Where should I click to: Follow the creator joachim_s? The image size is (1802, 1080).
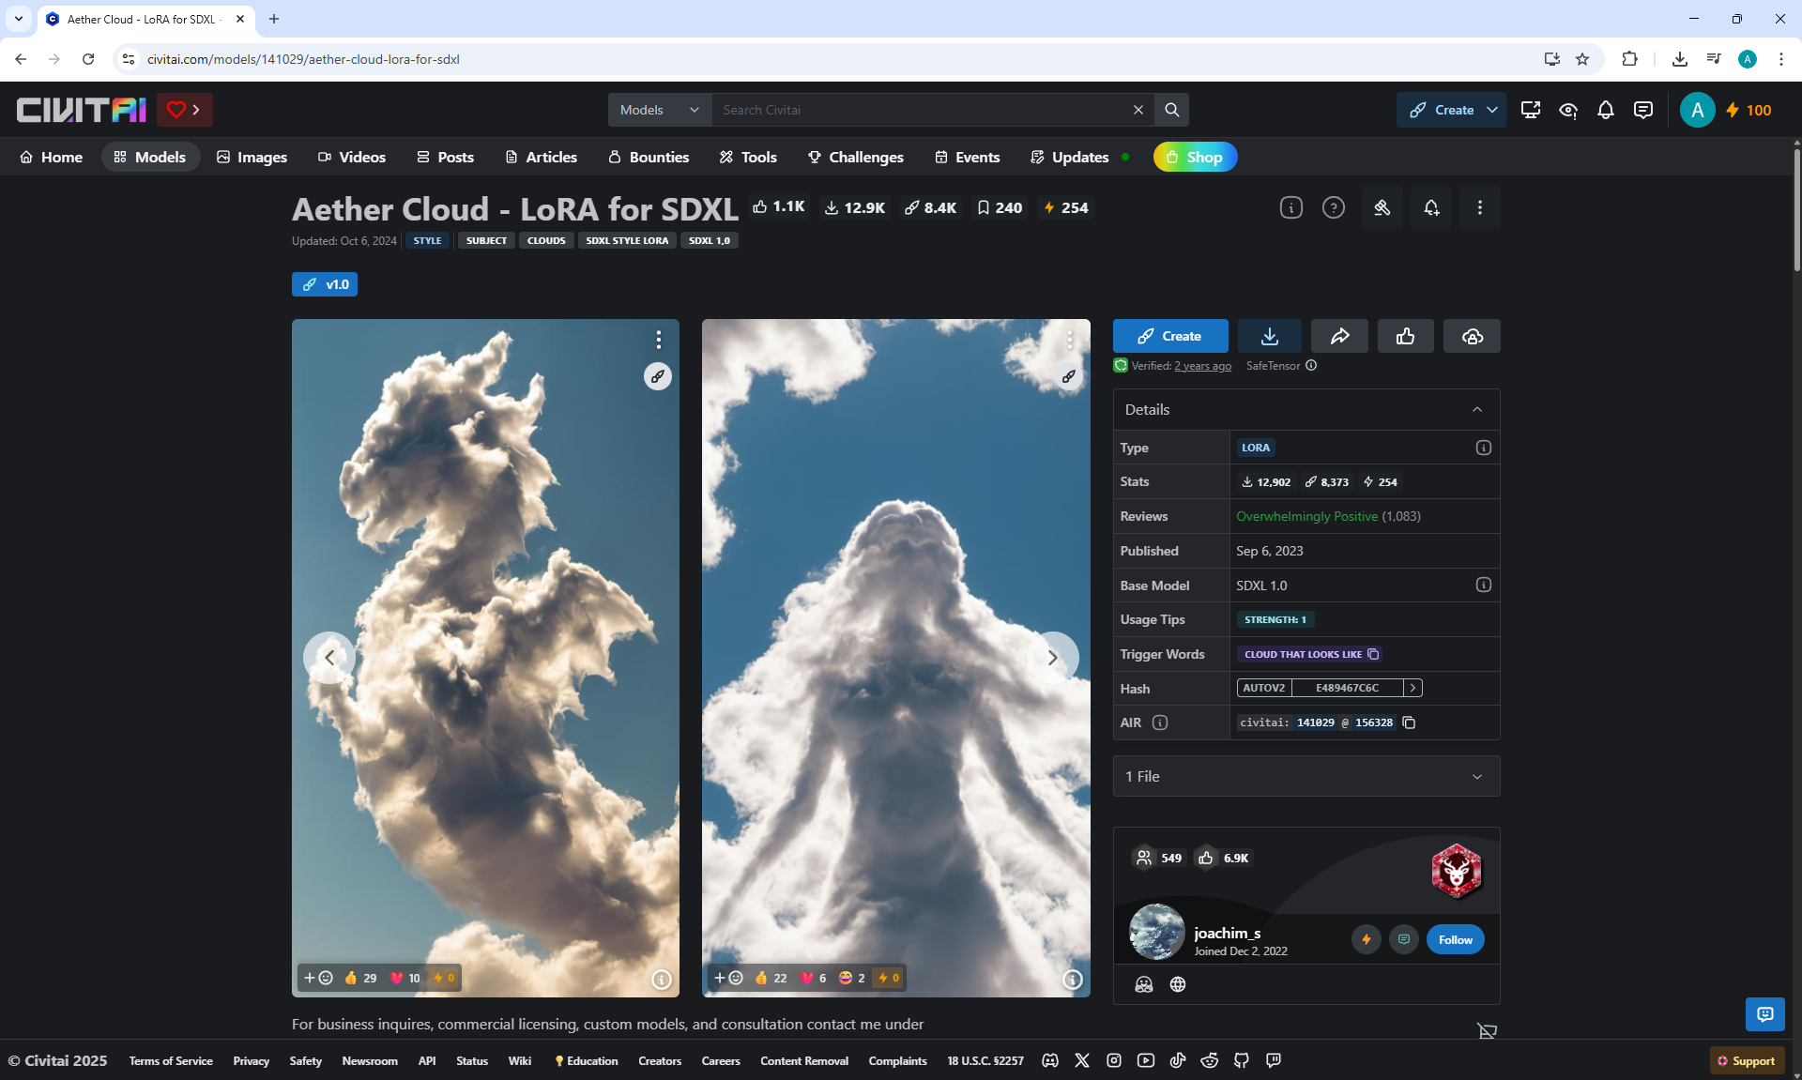point(1455,939)
